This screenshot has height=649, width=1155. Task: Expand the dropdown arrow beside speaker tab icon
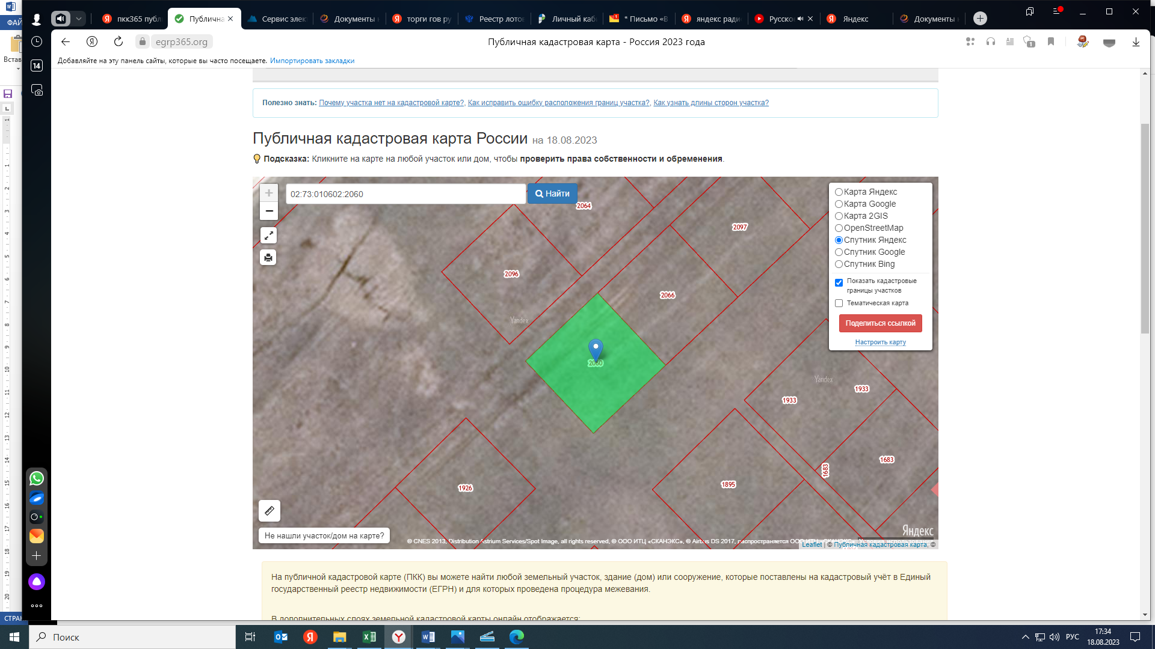pos(79,19)
